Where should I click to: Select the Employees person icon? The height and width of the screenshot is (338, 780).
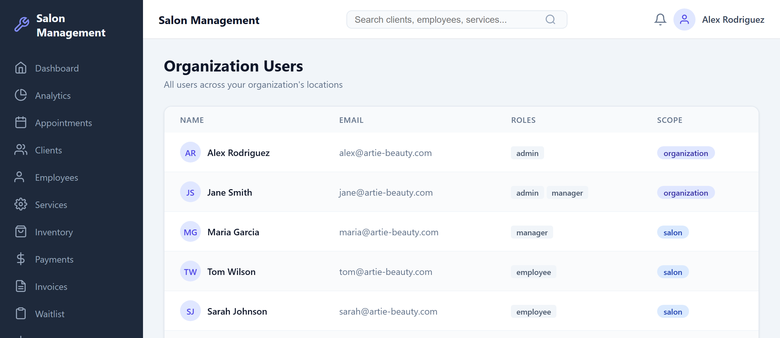(20, 177)
